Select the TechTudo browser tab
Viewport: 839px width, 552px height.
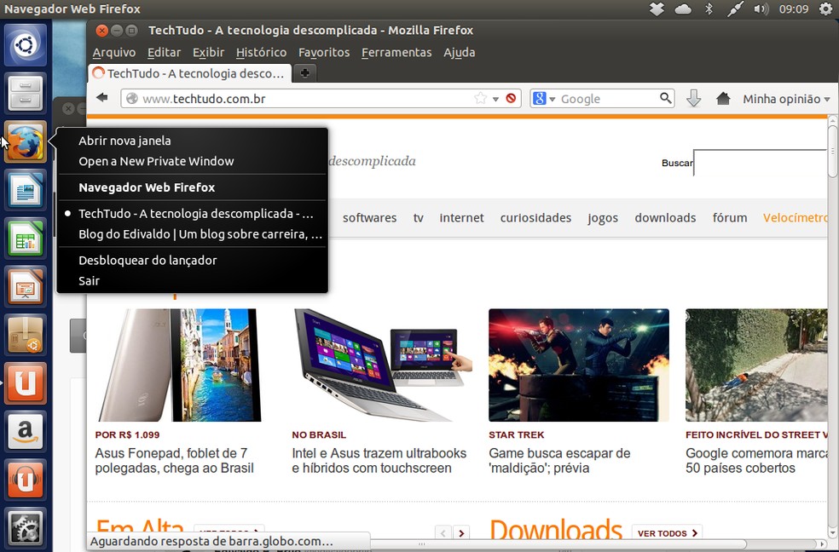tap(190, 73)
